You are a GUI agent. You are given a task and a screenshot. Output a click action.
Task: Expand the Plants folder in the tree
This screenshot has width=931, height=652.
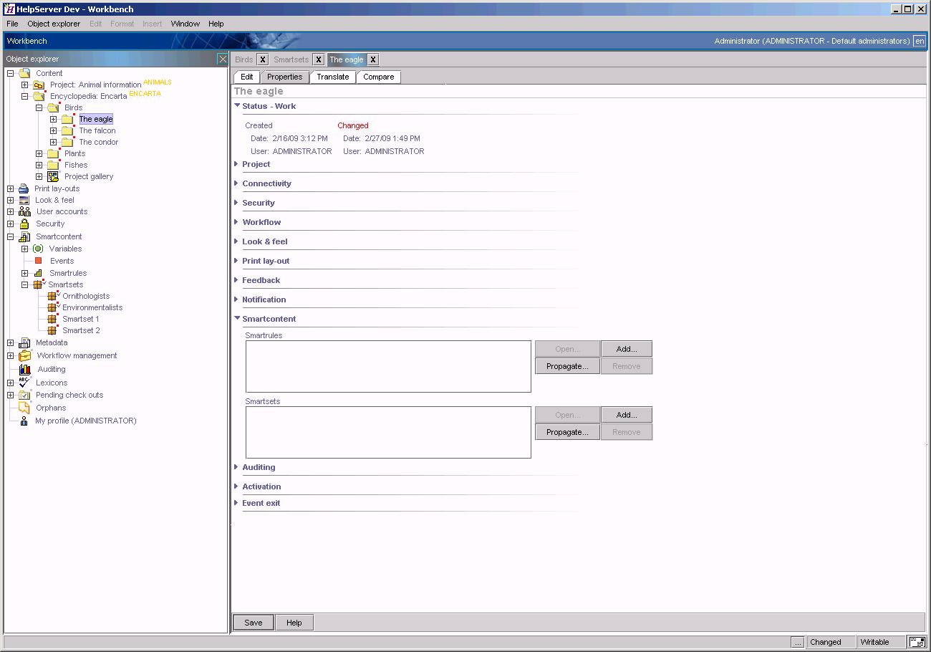[x=40, y=153]
